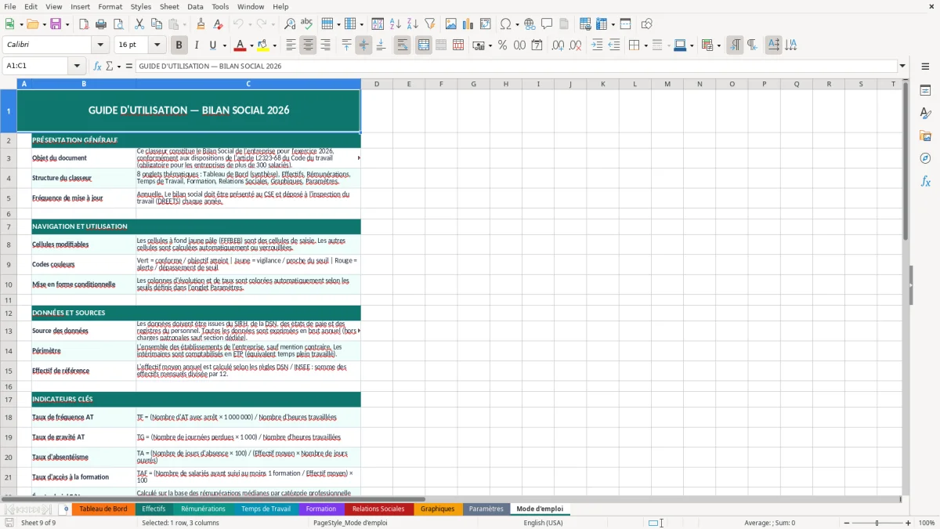Select Clone Formatting paintbrush

[x=201, y=24]
